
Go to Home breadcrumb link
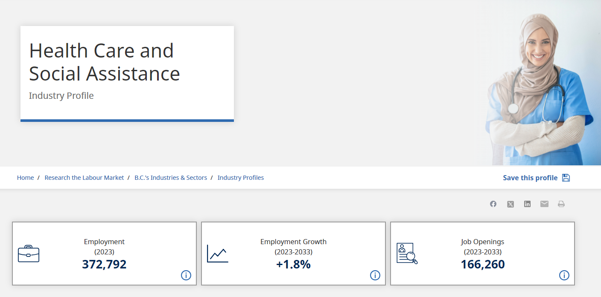(26, 178)
